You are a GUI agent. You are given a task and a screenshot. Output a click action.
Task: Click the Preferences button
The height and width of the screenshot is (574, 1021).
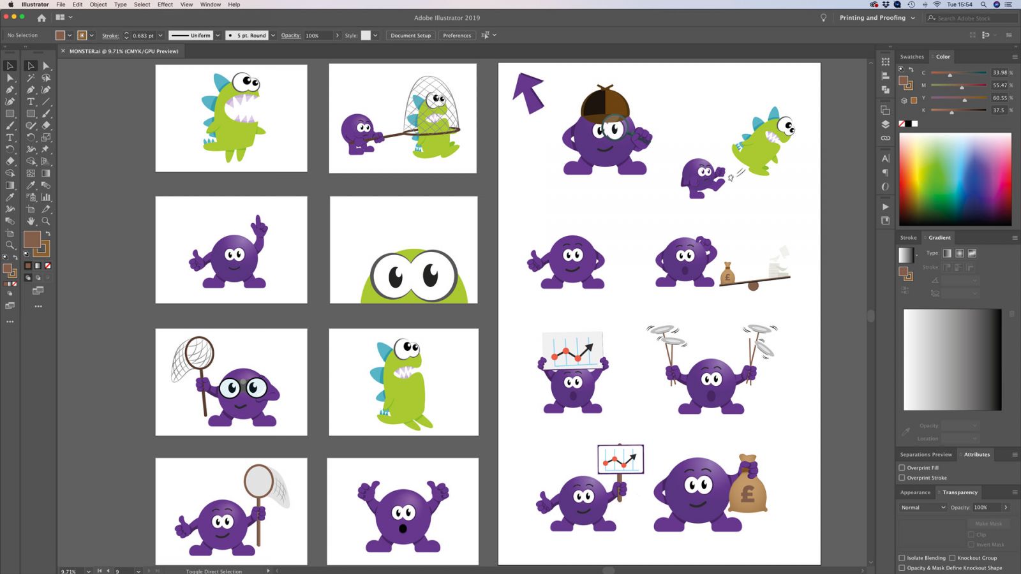(457, 35)
